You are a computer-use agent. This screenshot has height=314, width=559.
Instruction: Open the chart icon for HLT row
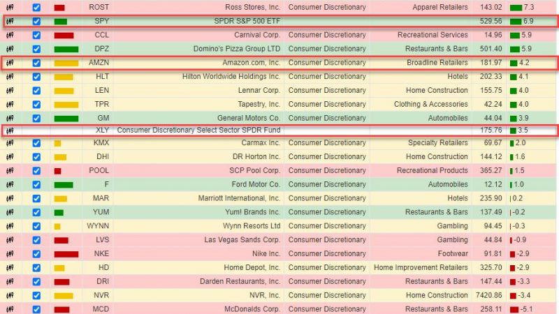click(10, 77)
